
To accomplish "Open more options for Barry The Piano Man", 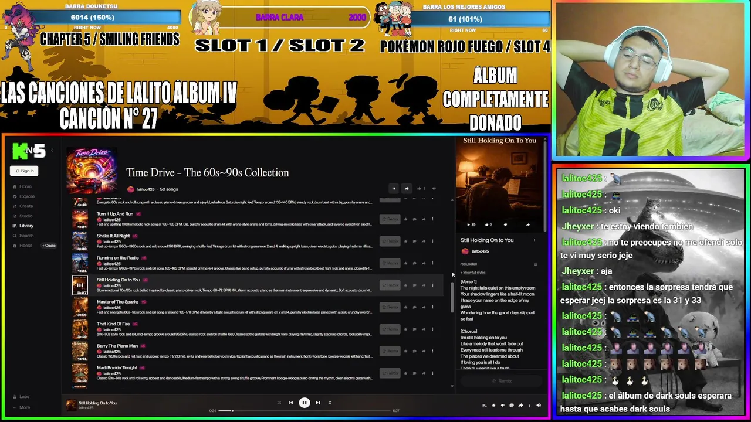I will tap(432, 351).
